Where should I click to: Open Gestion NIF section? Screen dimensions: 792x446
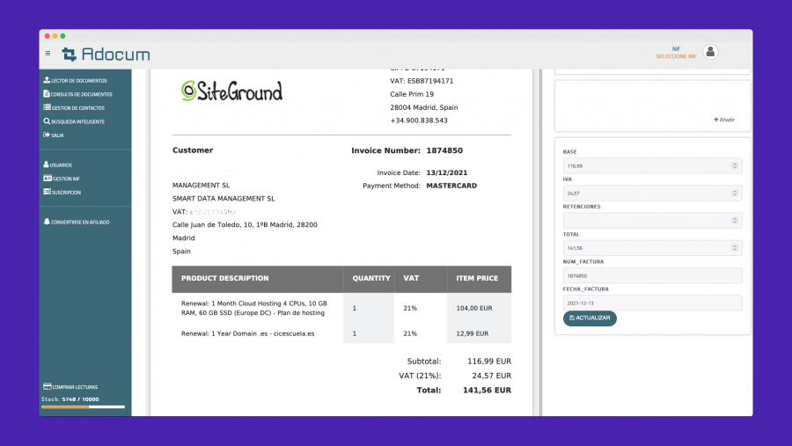click(62, 179)
